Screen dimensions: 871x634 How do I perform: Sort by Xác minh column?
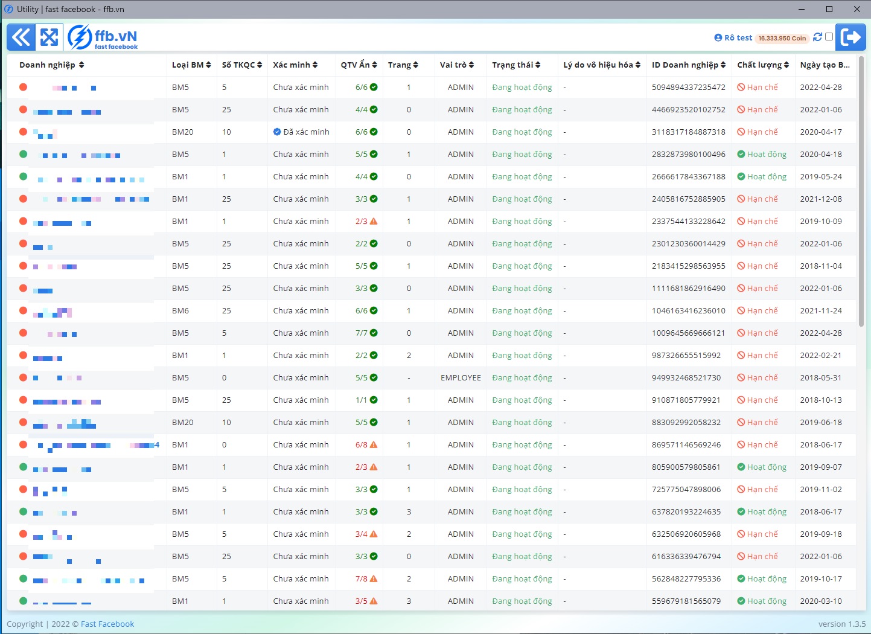coord(295,65)
